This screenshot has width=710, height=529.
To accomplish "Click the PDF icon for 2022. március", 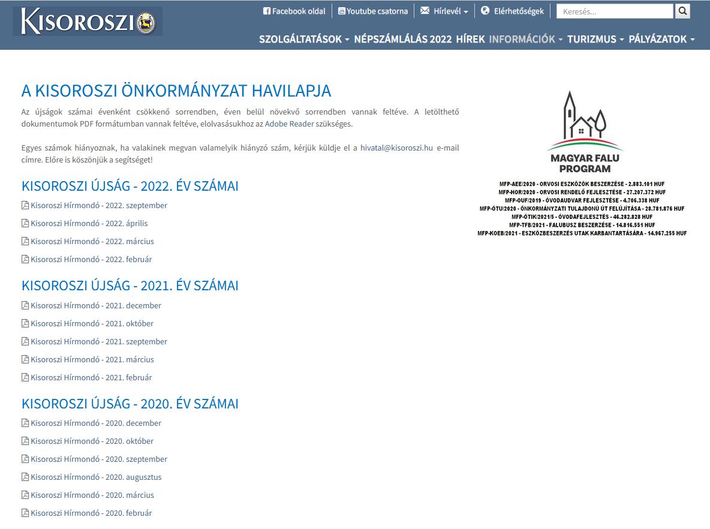I will click(x=25, y=241).
